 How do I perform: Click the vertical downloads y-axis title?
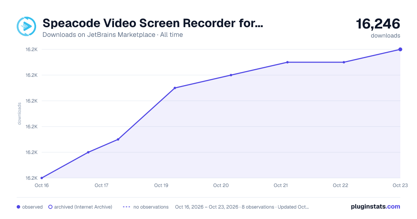(19, 114)
